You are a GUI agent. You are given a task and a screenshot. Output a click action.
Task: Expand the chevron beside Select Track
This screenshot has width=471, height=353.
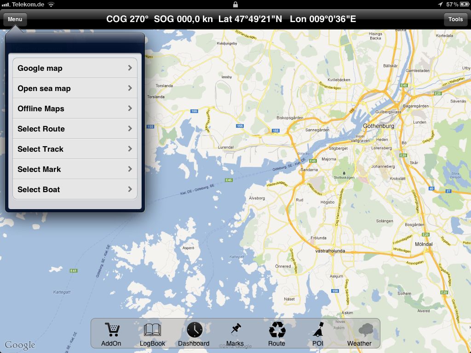point(130,148)
